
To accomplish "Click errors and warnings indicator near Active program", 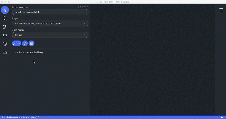I will tap(83, 7).
